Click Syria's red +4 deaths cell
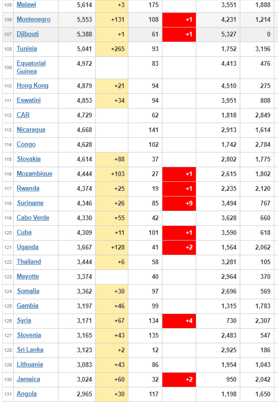The width and height of the screenshot is (278, 402). click(x=179, y=321)
